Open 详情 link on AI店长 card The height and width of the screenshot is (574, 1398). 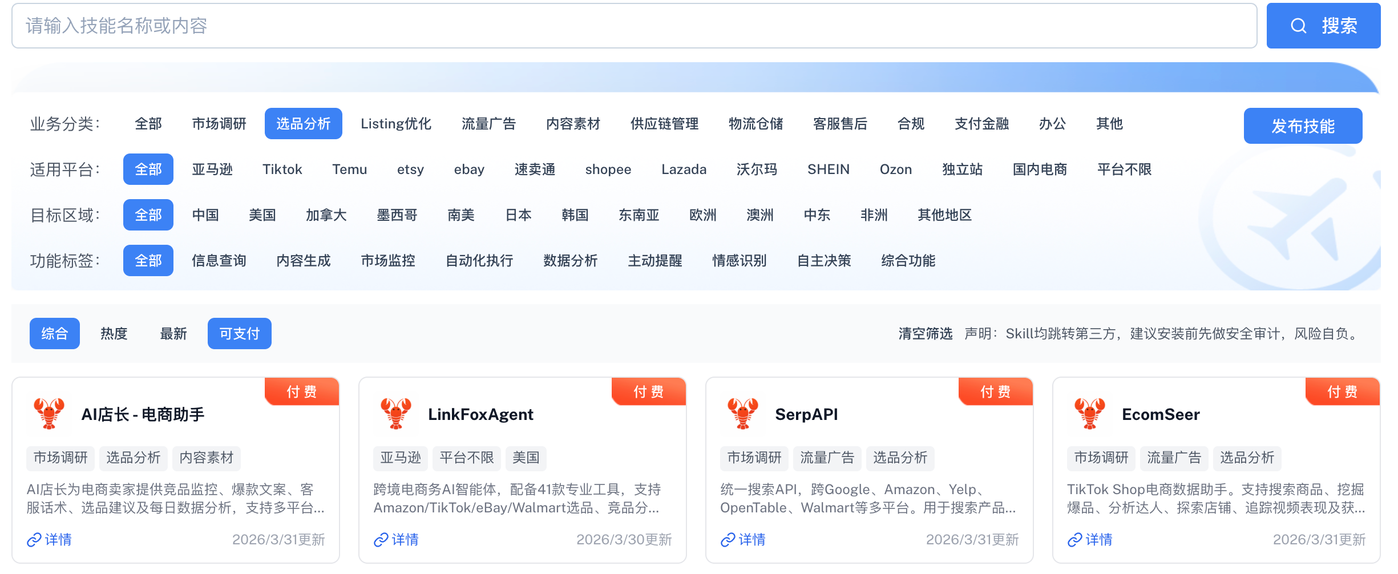[58, 540]
